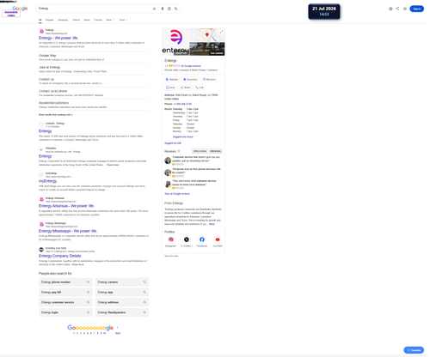This screenshot has height=357, width=430.
Task: Search related: Entergy pay bill
Action: pos(65,292)
